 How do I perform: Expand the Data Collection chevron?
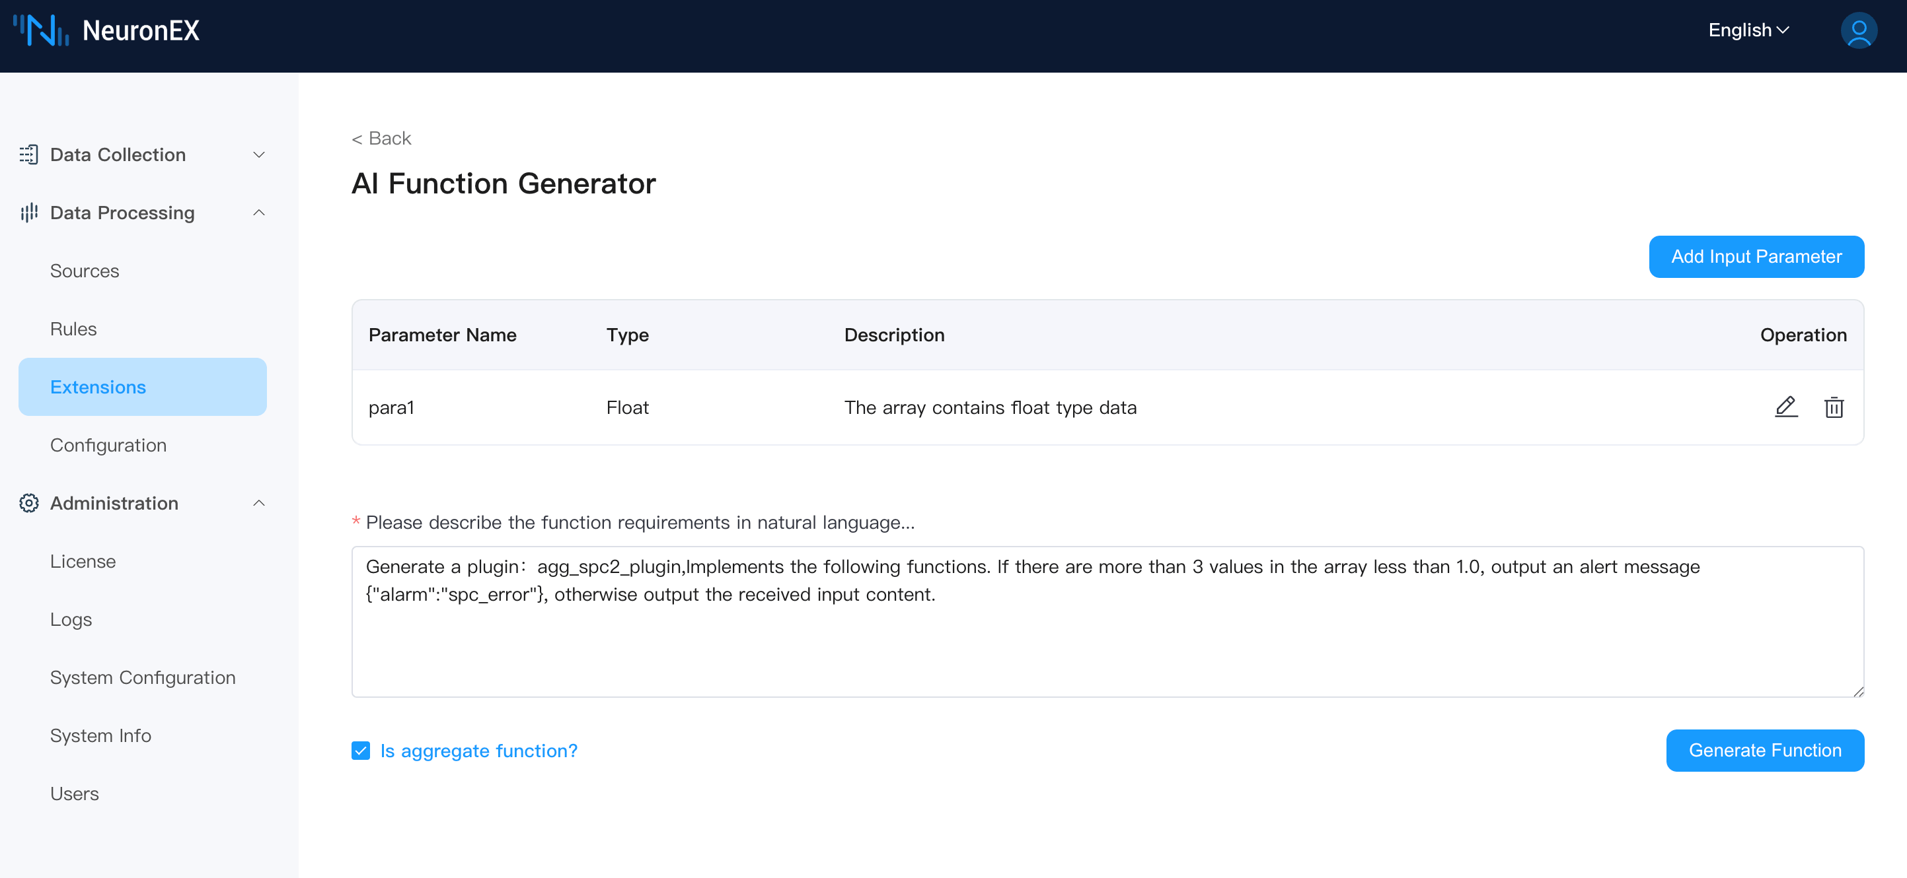259,154
